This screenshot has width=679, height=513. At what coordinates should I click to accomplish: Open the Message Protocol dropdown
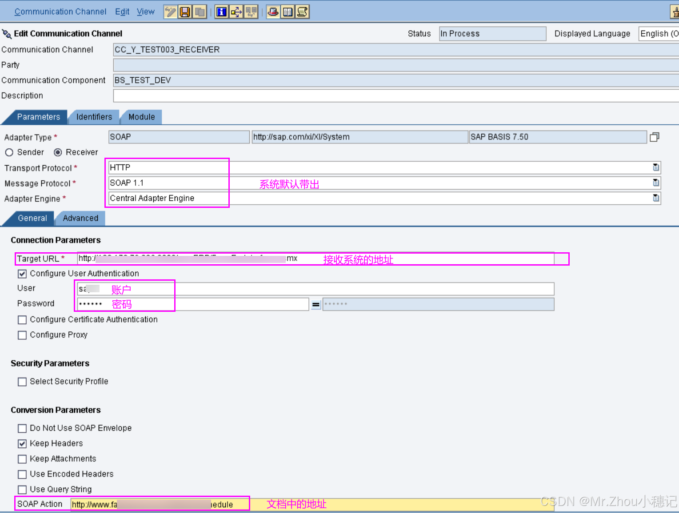(x=655, y=183)
